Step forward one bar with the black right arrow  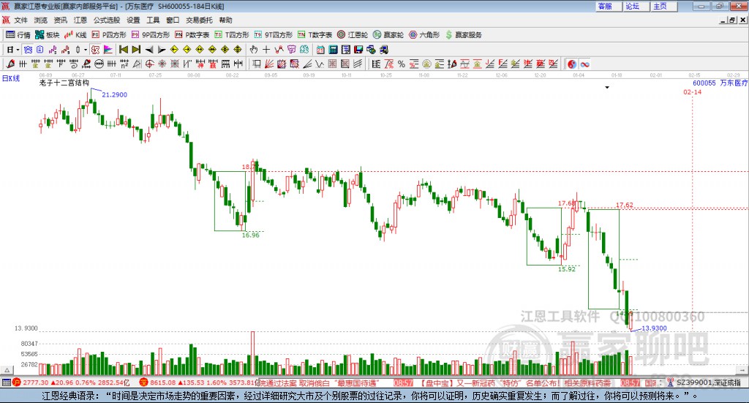point(162,50)
